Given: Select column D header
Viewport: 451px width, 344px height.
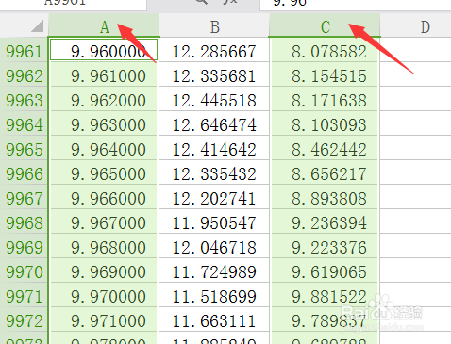Looking at the screenshot, I should 416,25.
